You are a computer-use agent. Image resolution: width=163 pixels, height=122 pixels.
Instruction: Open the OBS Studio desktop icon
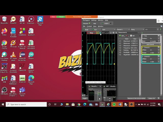pyautogui.click(x=4, y=91)
